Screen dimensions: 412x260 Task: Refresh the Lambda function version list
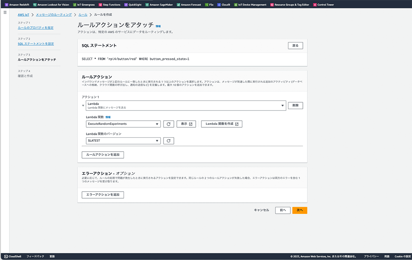(169, 141)
